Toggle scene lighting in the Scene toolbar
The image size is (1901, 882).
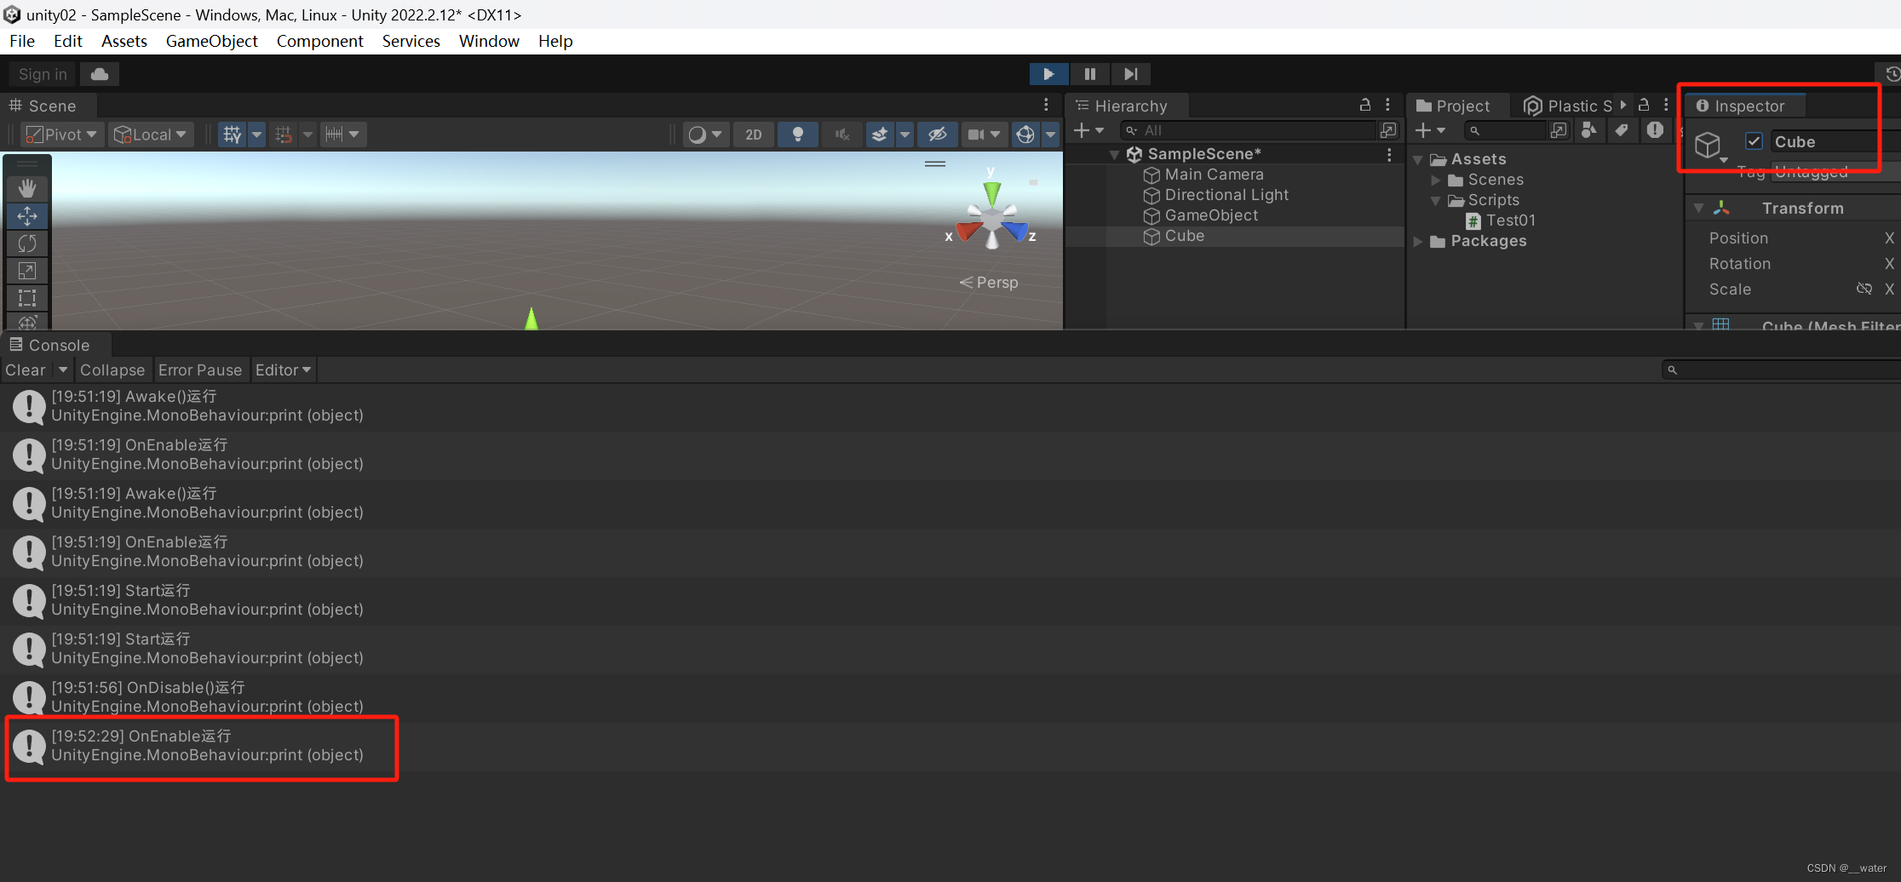pos(798,134)
